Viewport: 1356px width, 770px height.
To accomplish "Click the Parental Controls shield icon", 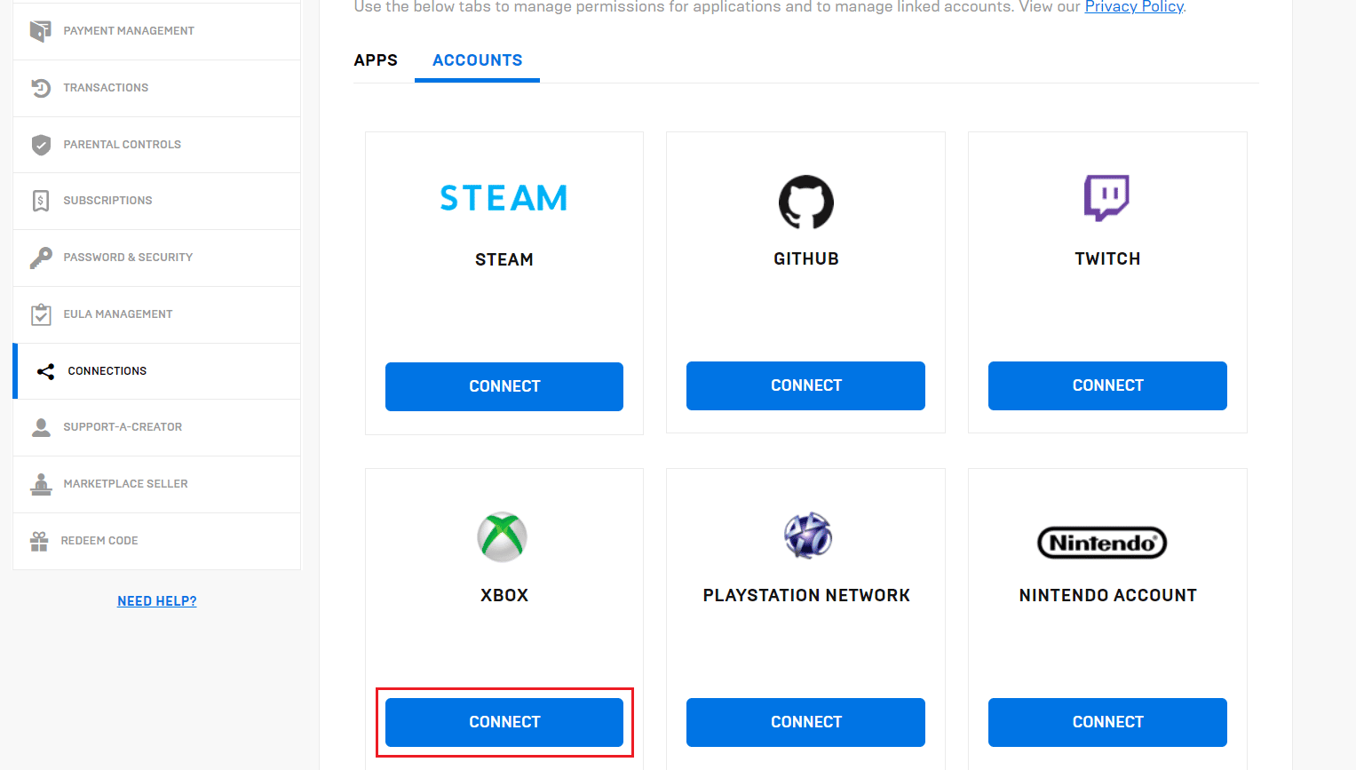I will coord(41,145).
